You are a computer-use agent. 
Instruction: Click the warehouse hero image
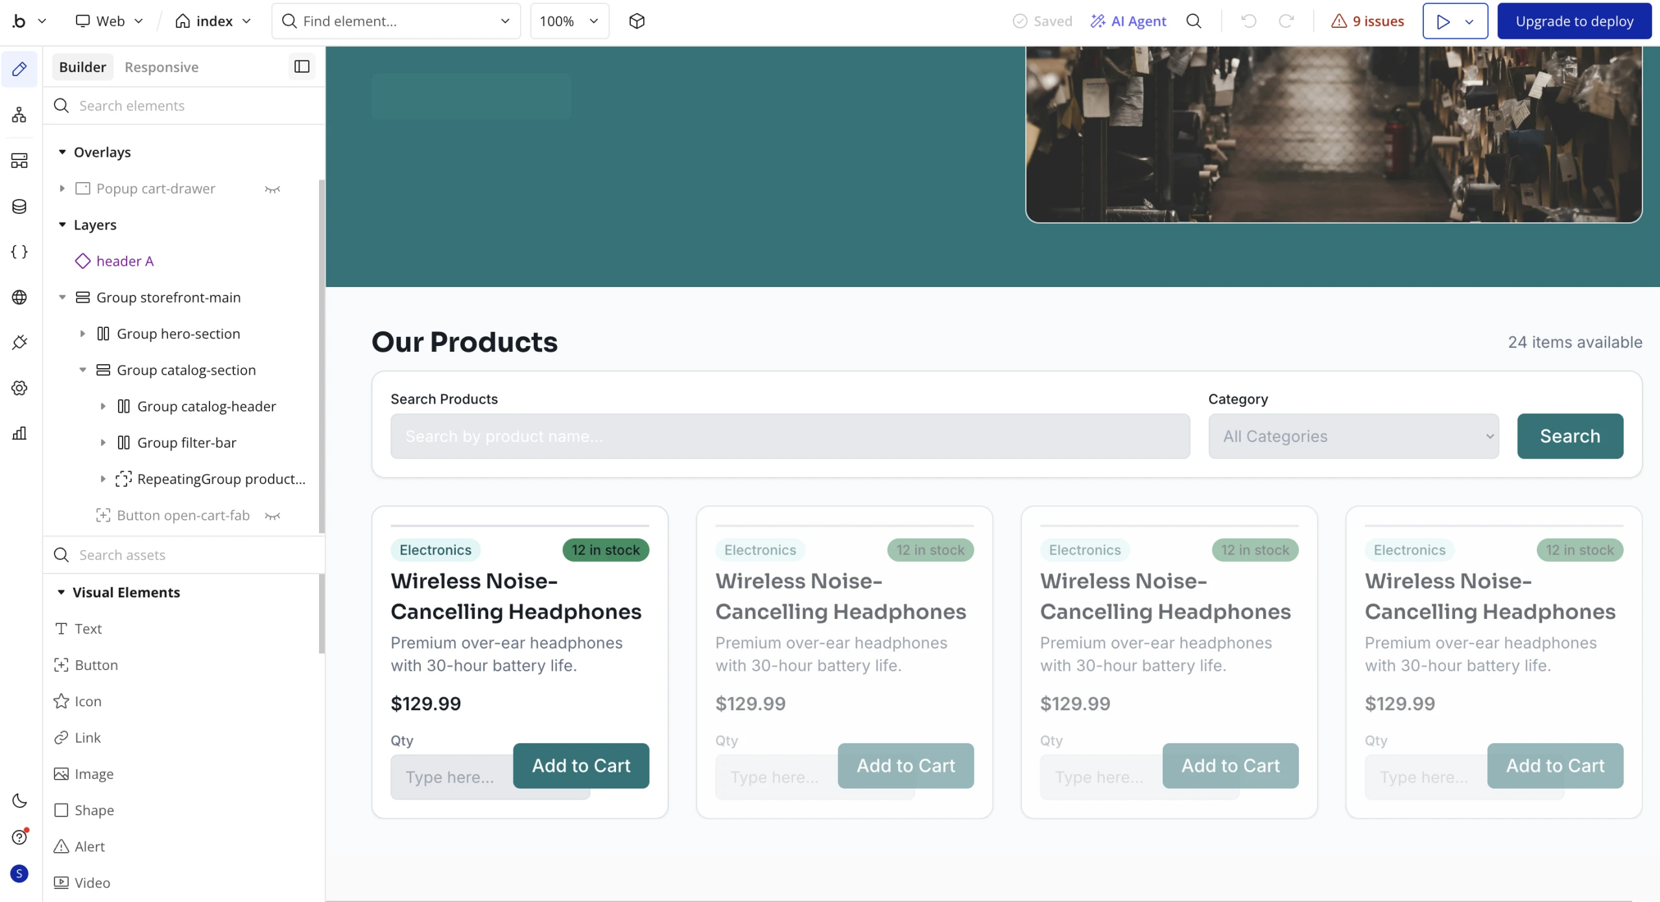coord(1334,134)
